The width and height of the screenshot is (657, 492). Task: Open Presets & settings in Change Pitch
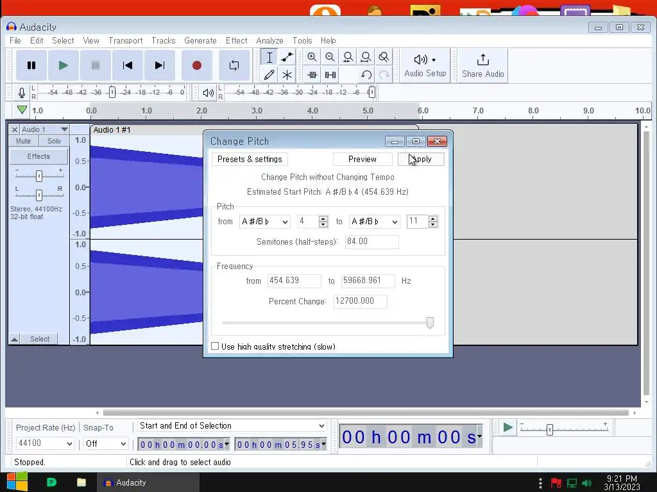pyautogui.click(x=250, y=159)
